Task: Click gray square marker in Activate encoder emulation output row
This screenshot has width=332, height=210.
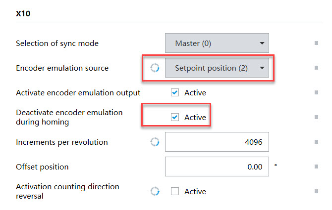Action: [316, 92]
